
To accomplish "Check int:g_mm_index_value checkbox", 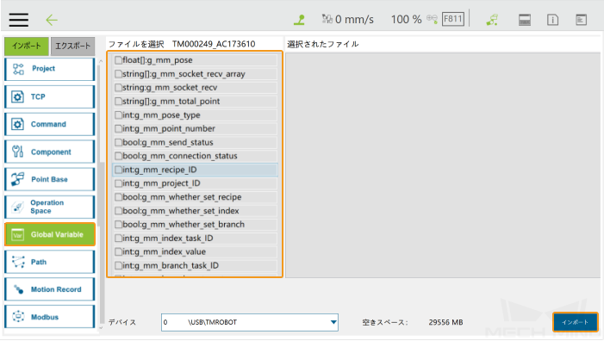I will coord(118,251).
